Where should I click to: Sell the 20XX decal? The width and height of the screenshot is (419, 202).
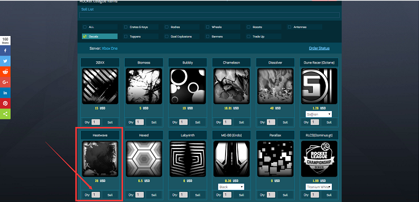pyautogui.click(x=110, y=122)
